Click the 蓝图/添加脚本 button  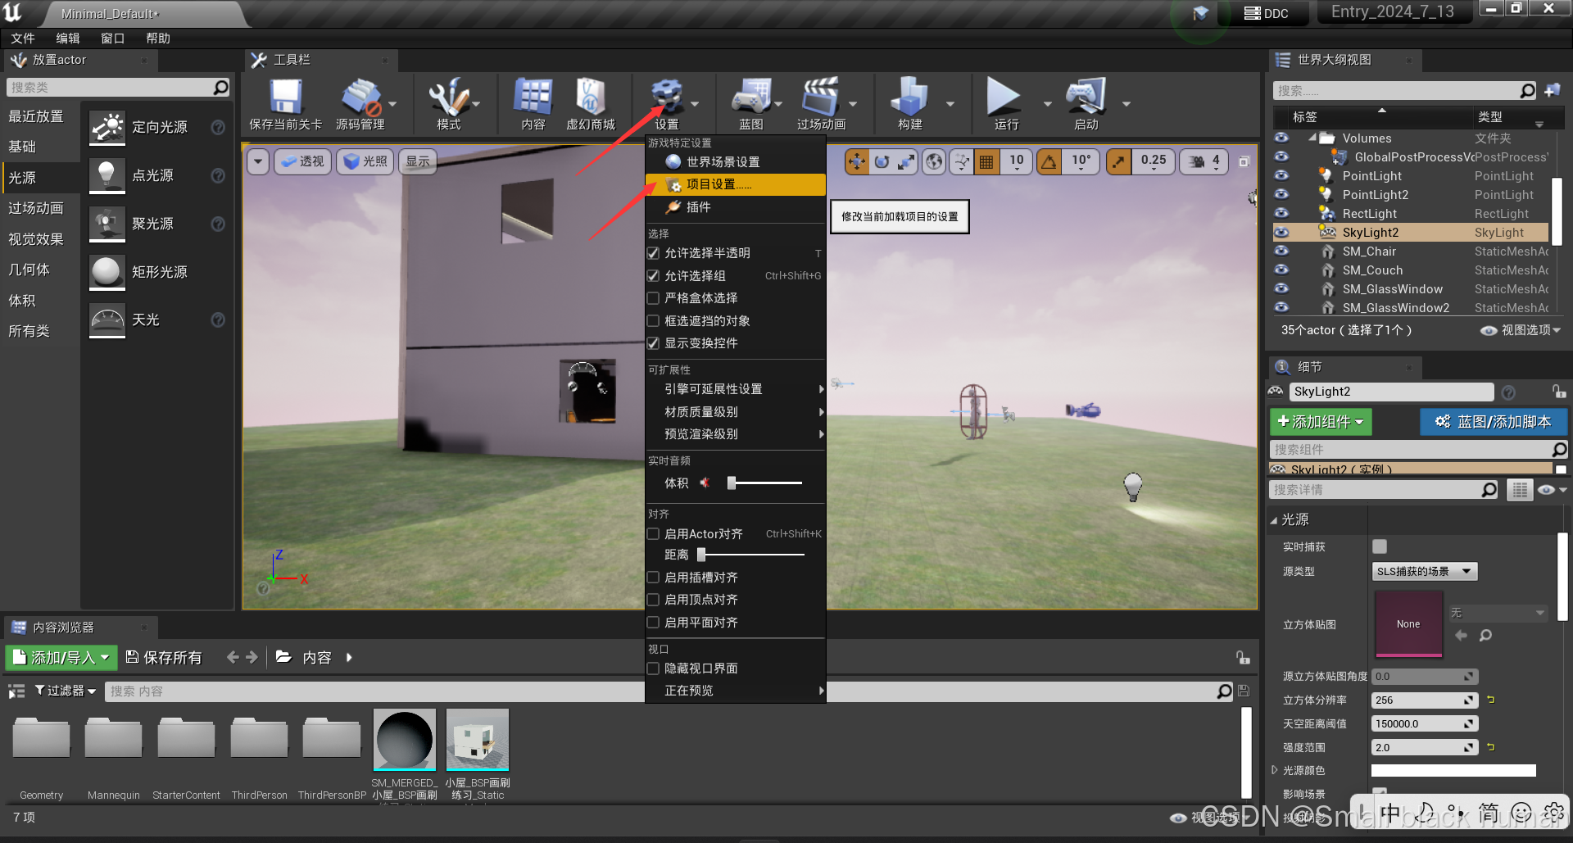(1494, 422)
